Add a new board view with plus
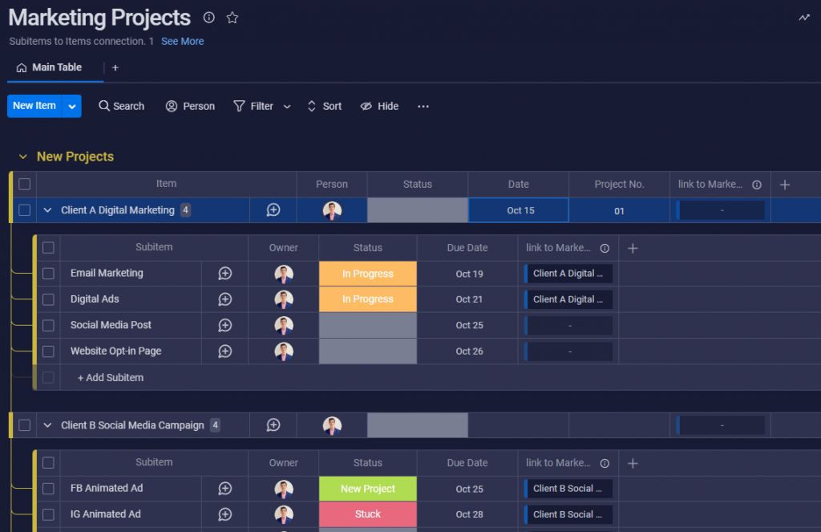 pyautogui.click(x=115, y=67)
